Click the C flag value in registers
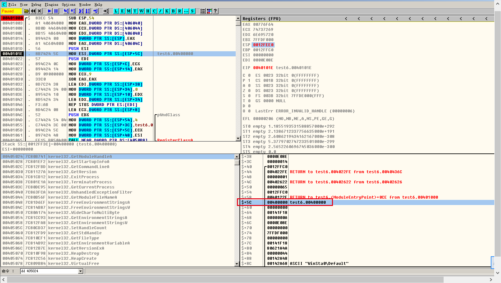 [x=249, y=75]
